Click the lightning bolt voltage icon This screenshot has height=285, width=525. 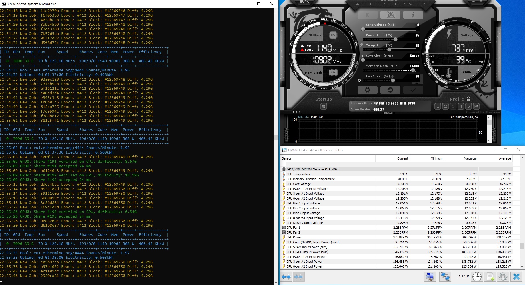(x=449, y=34)
